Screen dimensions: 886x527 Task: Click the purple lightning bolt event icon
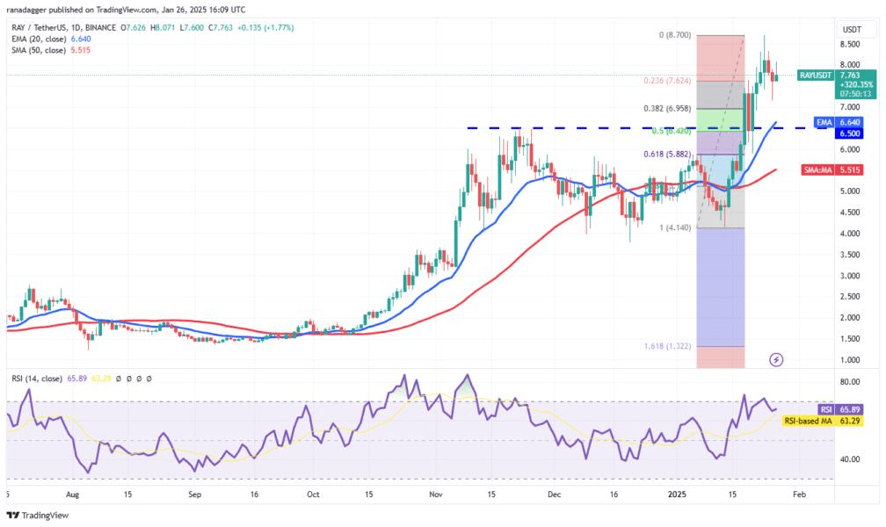click(776, 359)
